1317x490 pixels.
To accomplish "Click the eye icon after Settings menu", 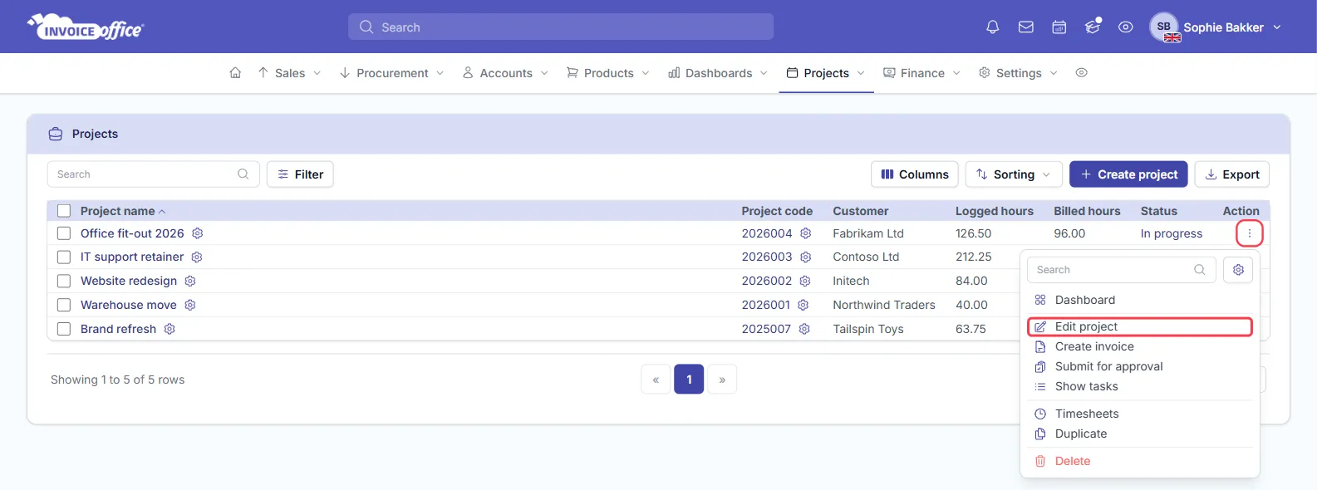I will [1081, 73].
